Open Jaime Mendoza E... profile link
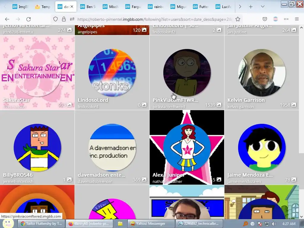 point(250,175)
